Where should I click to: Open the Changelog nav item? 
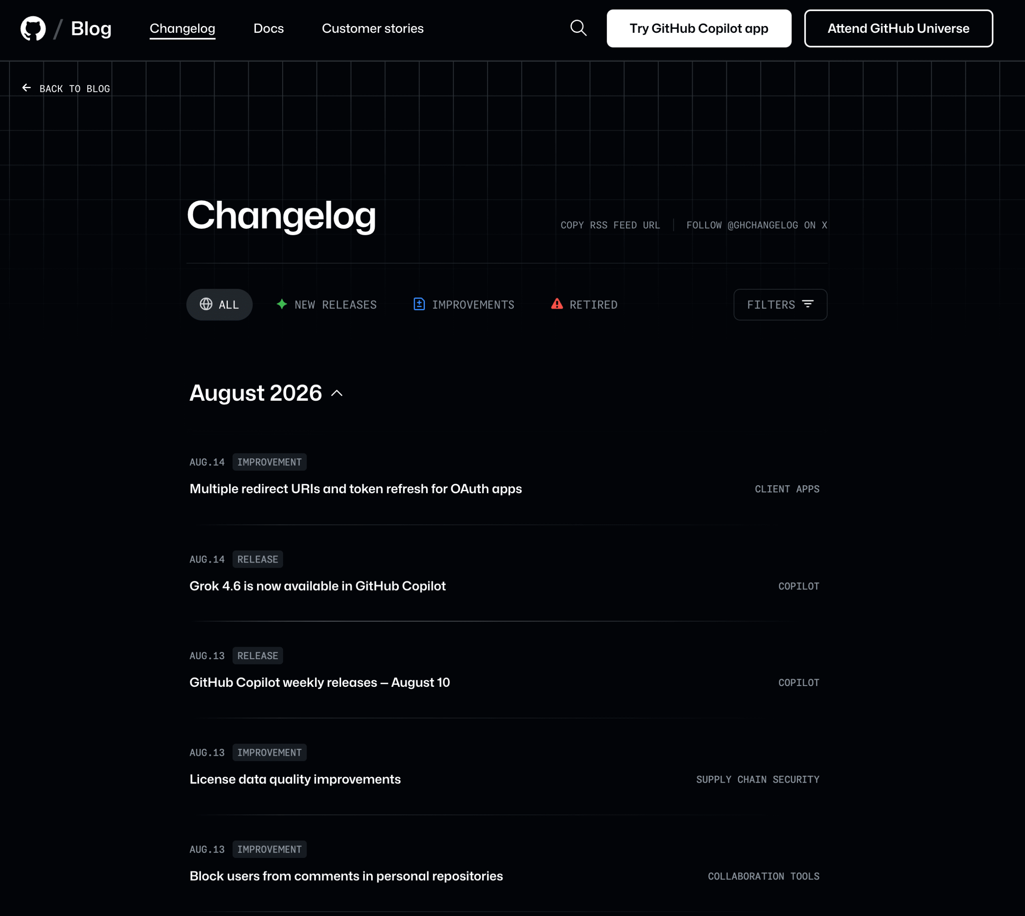[x=183, y=29]
